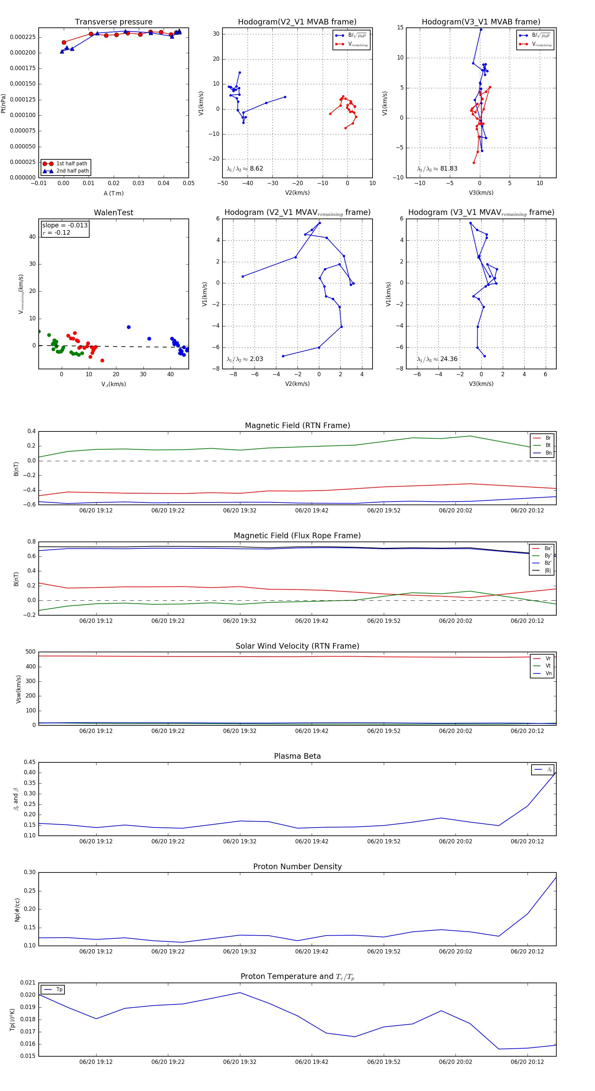Click the 'r = -0.12' annotation
Viewport: 595px width, 1091px height.
(56, 232)
